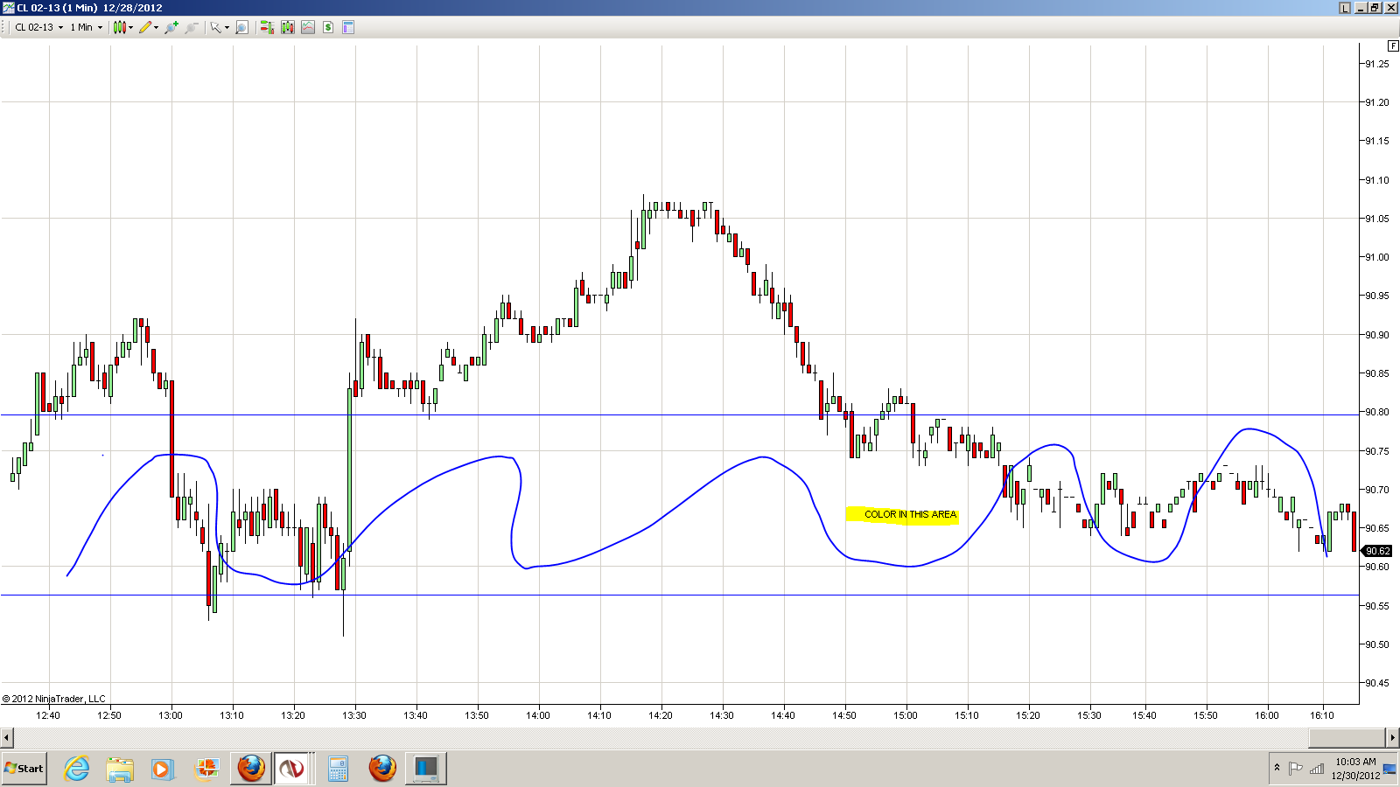
Task: Click the 14:20 time axis label
Action: click(x=661, y=715)
